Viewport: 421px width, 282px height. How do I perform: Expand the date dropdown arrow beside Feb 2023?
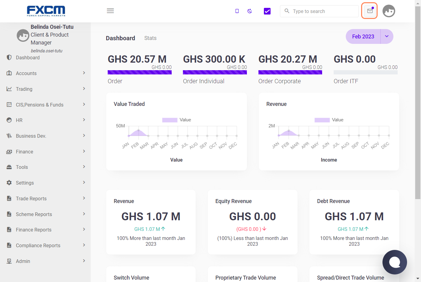coord(387,37)
